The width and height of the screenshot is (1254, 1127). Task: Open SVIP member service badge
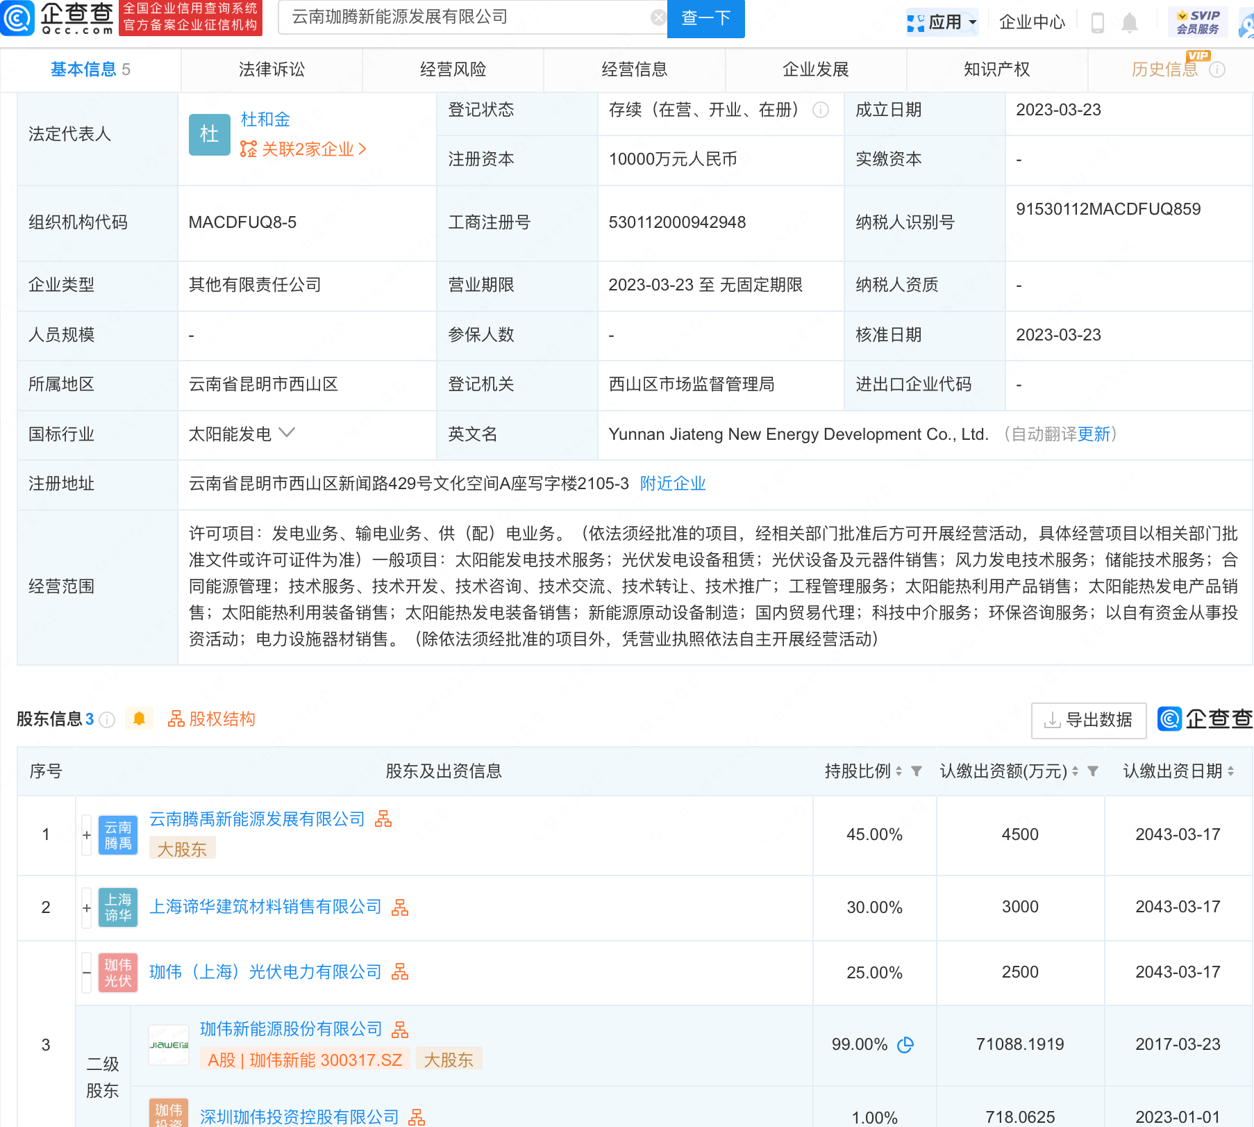click(x=1198, y=22)
